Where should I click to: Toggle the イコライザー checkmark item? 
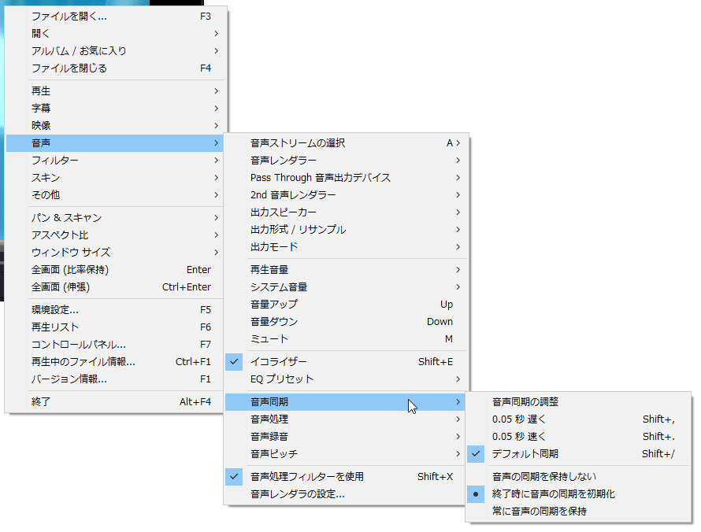click(x=278, y=362)
